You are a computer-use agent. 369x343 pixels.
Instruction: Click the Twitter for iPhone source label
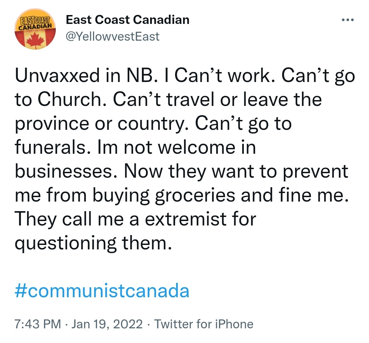203,324
